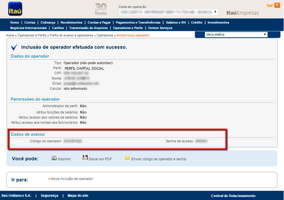Open the Cobrança menu
The height and width of the screenshot is (200, 284).
(x=48, y=23)
